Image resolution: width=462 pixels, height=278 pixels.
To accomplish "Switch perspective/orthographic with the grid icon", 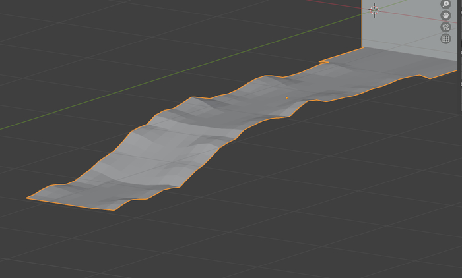I will [445, 39].
